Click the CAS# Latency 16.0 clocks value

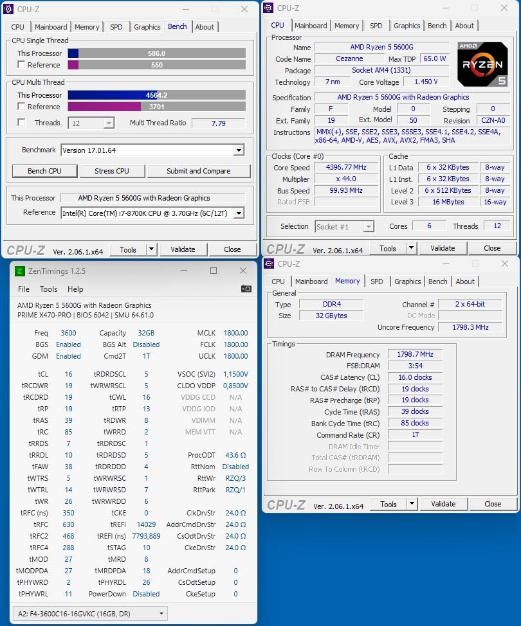click(x=415, y=377)
